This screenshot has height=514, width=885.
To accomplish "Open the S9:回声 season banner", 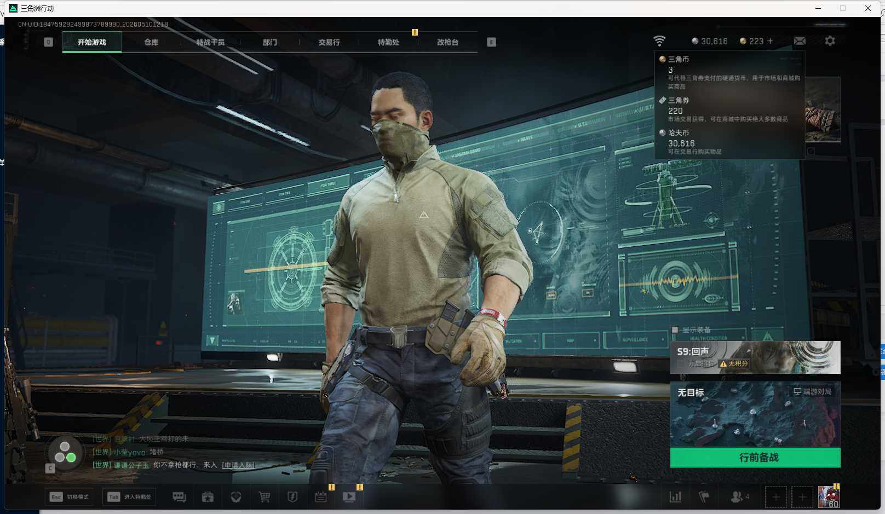I will click(x=755, y=357).
